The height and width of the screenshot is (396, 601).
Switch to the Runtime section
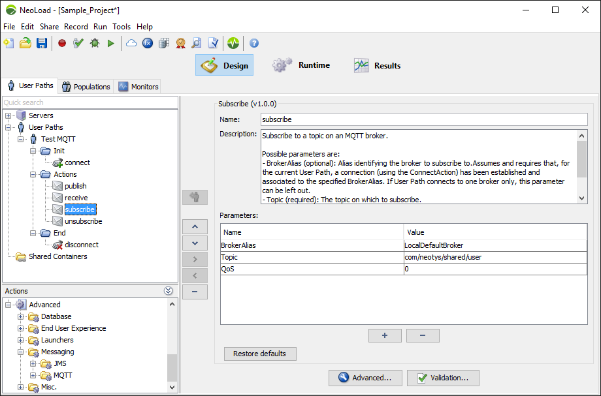(301, 65)
